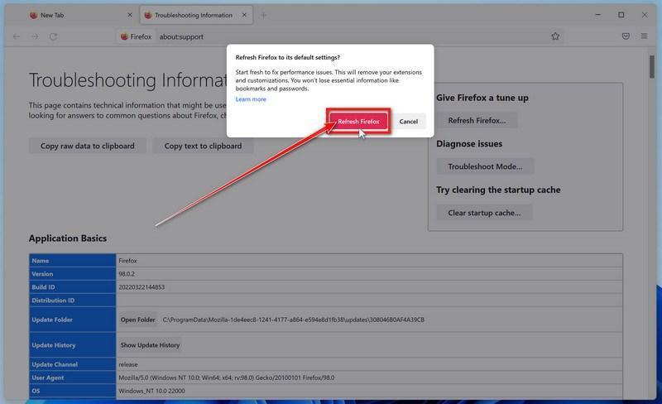Select the Troubleshooting Information tab
The image size is (662, 404).
coord(196,15)
